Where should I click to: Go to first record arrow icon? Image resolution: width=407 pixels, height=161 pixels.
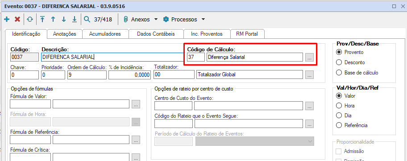pos(42,20)
